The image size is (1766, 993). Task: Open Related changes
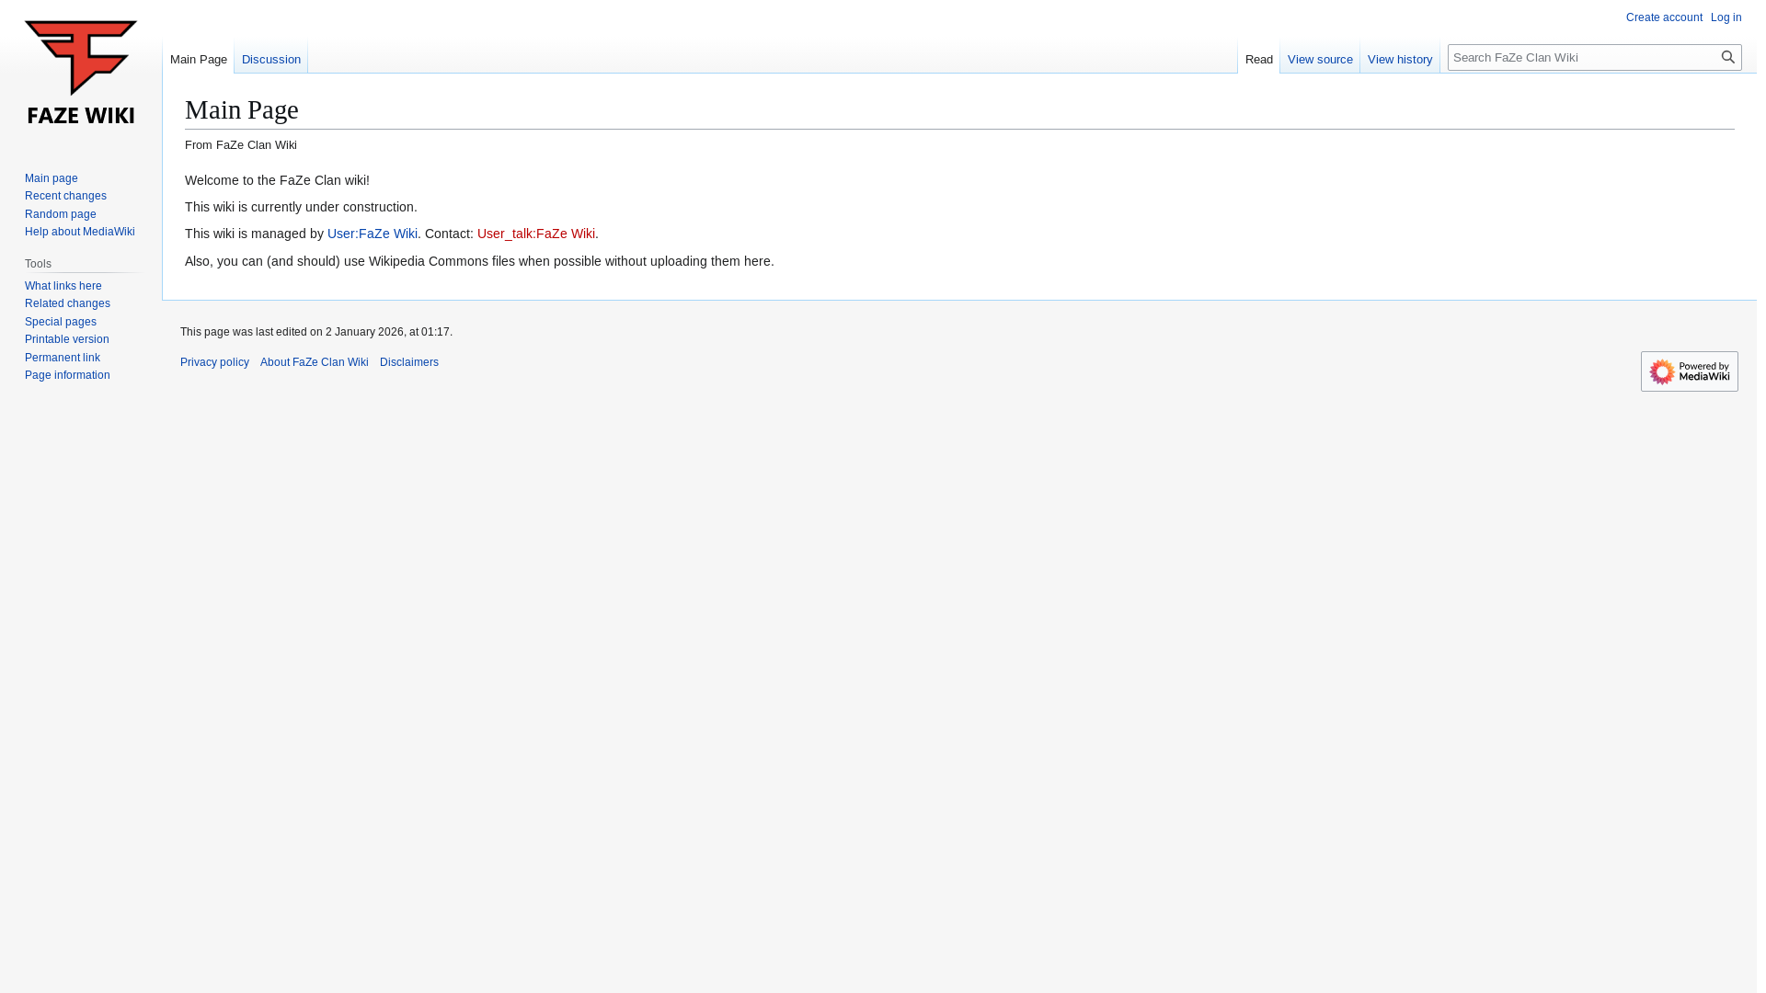coord(67,303)
